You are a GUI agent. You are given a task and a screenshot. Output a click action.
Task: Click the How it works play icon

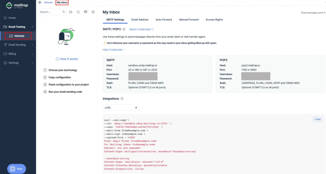point(57,59)
